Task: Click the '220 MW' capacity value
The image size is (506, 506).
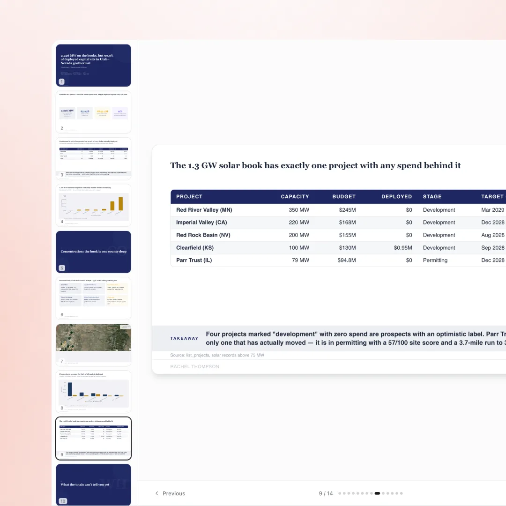Action: click(299, 223)
